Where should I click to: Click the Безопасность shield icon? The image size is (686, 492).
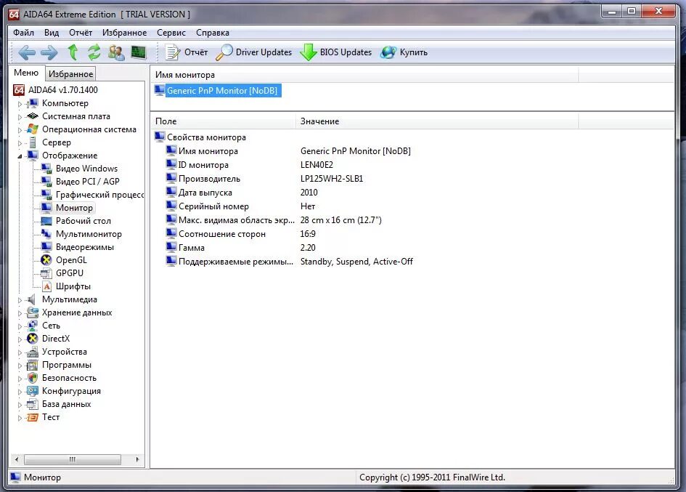tap(33, 378)
